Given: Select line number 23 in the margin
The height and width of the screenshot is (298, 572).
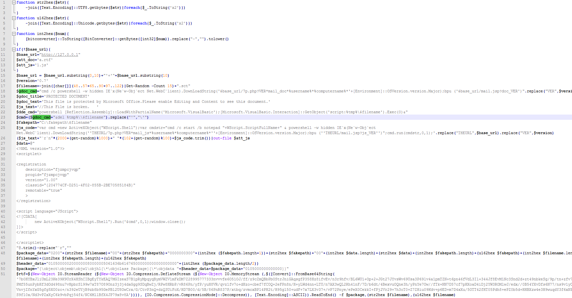Looking at the screenshot, I should (3, 117).
